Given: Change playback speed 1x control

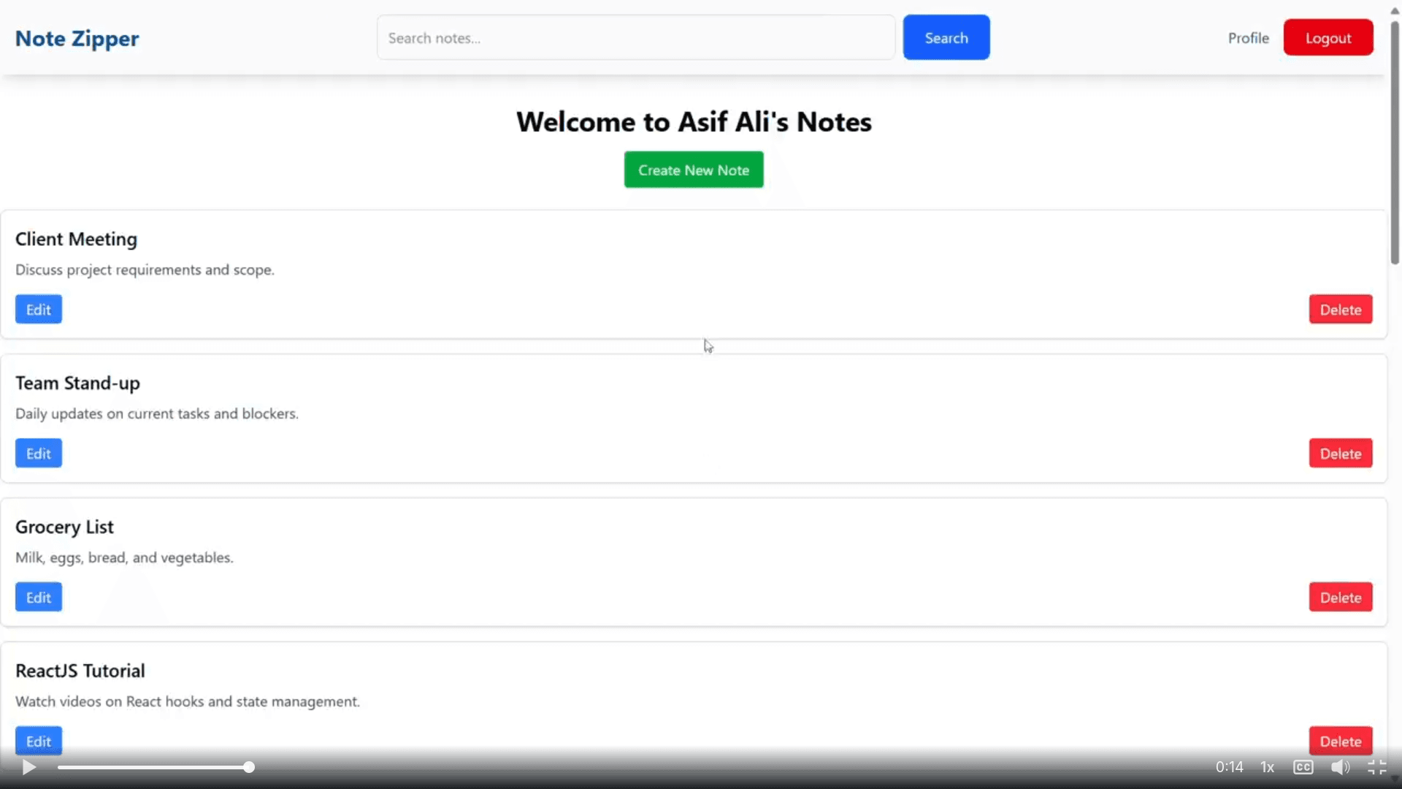Looking at the screenshot, I should (1268, 767).
